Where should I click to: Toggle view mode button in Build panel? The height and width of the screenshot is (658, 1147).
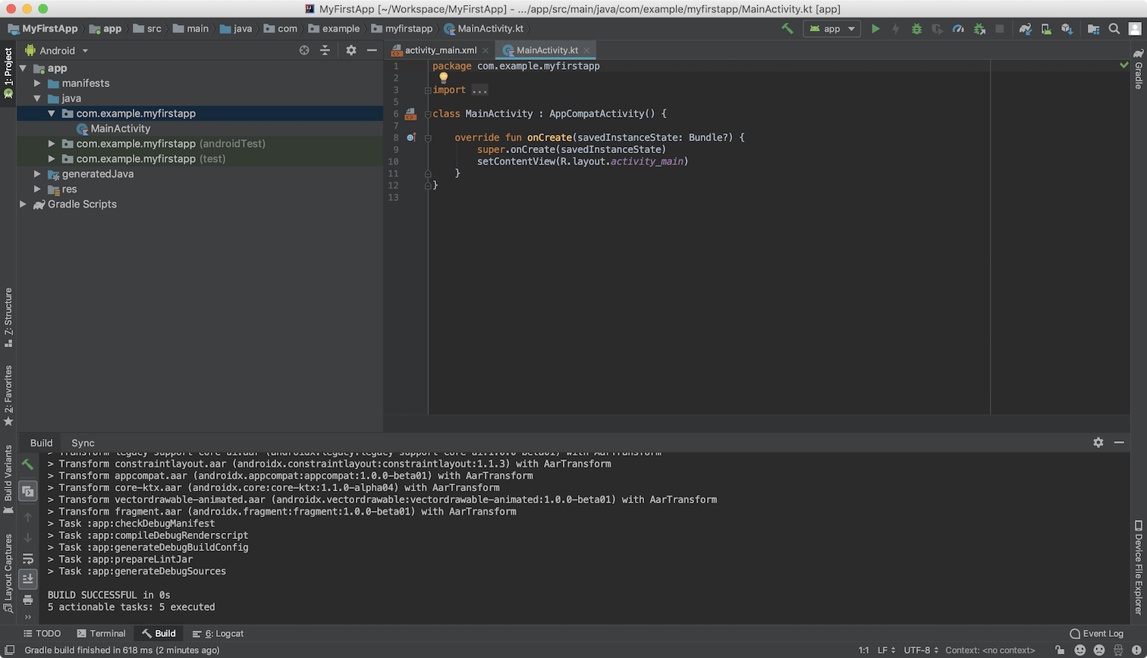pos(27,491)
